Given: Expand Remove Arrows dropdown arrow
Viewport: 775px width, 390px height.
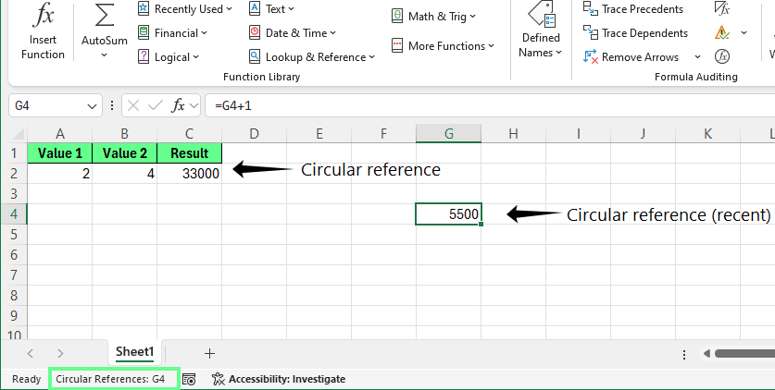Looking at the screenshot, I should [x=697, y=57].
